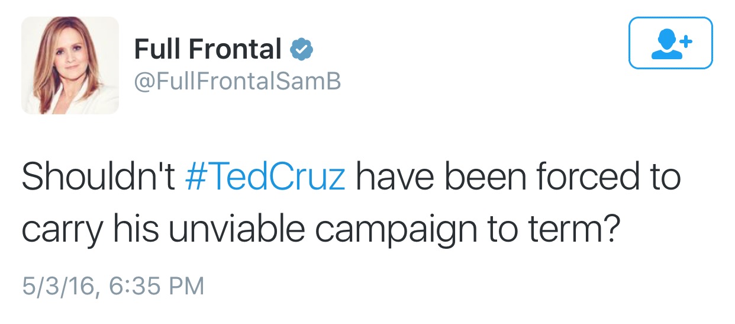Screen dimensions: 735x324
Task: Click the 6:35 PM time in the timestamp
Action: (x=157, y=285)
